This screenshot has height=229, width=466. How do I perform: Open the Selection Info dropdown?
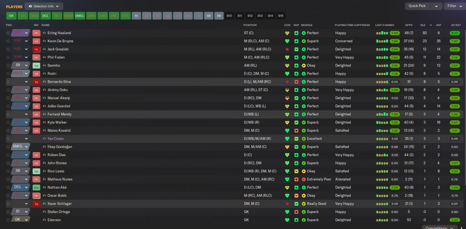pyautogui.click(x=44, y=6)
